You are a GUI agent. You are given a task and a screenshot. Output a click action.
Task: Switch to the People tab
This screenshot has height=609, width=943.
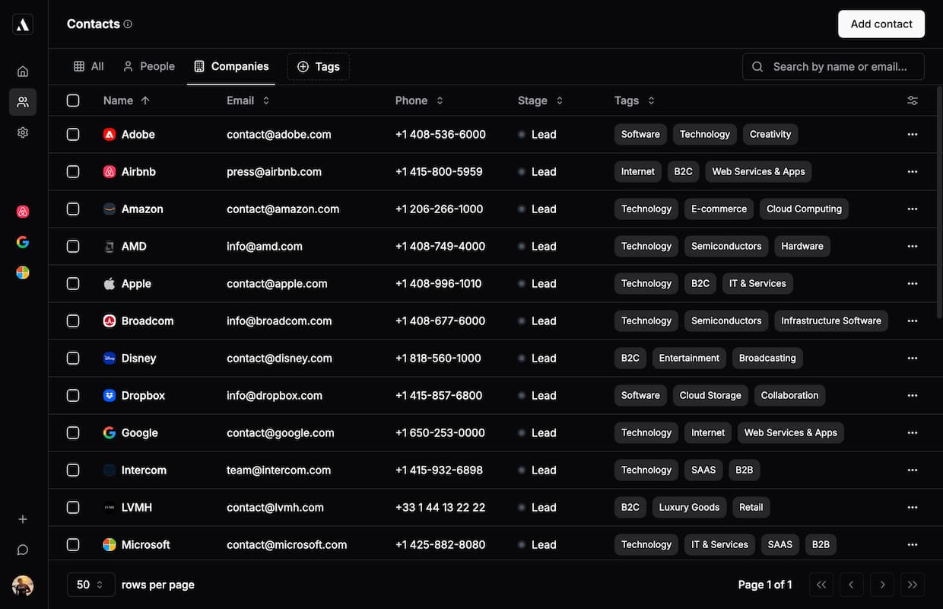click(149, 66)
